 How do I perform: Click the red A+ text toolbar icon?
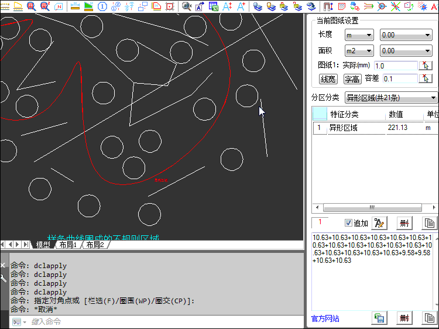[x=227, y=6]
